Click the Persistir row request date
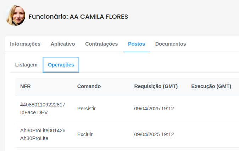 click(154, 109)
